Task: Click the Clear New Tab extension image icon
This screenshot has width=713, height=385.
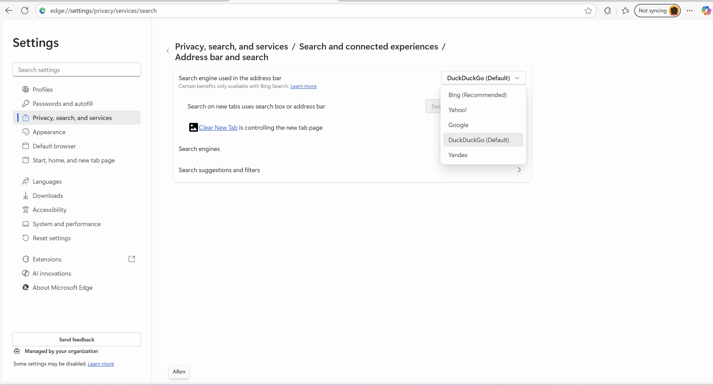Action: [193, 127]
